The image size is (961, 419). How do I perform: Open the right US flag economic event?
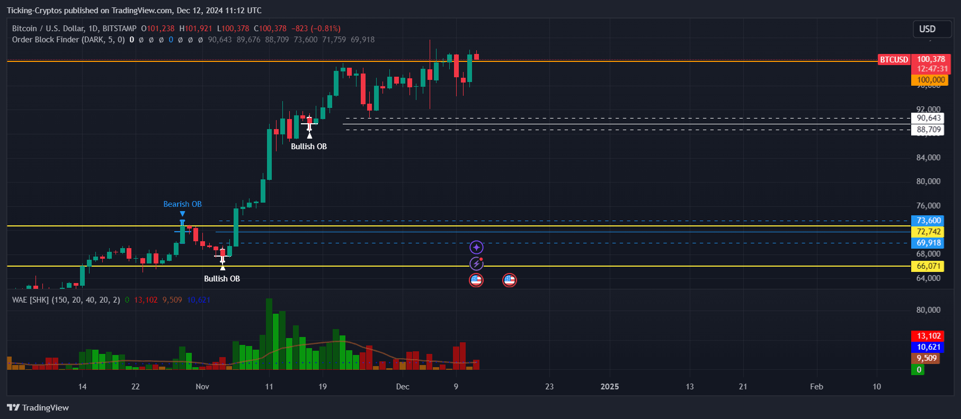click(x=509, y=280)
